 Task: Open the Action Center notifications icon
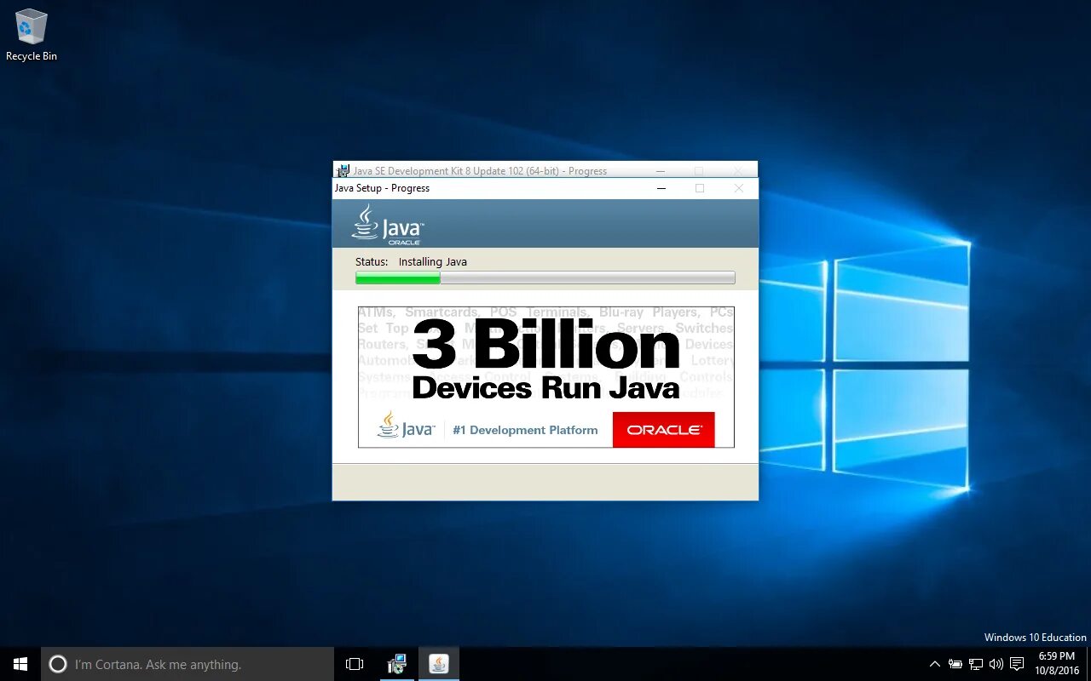(1017, 664)
